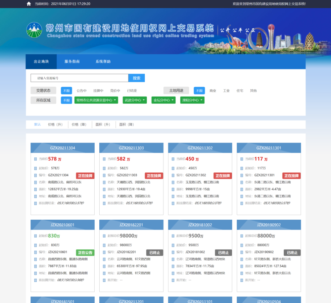Click the 搜索 button
Image resolution: width=331 pixels, height=303 pixels.
pyautogui.click(x=137, y=78)
